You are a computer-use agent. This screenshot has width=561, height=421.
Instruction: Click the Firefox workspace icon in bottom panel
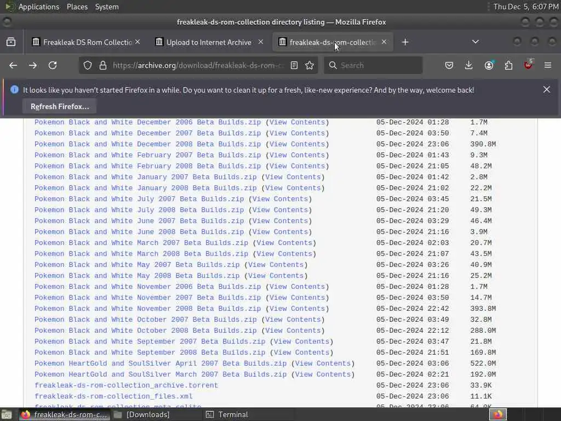[498, 414]
